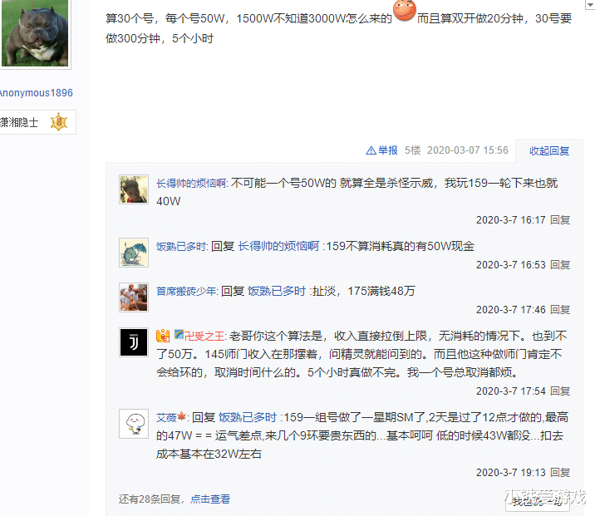
Task: Reply to the 16:17 comment
Action: coord(560,220)
